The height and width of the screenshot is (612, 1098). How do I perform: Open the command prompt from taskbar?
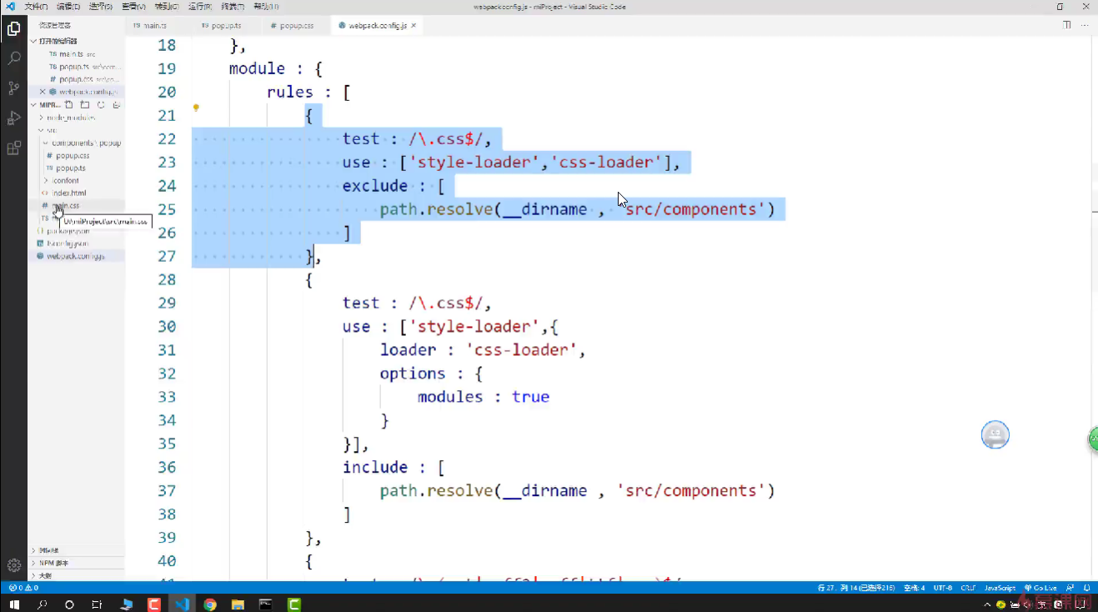pos(265,604)
